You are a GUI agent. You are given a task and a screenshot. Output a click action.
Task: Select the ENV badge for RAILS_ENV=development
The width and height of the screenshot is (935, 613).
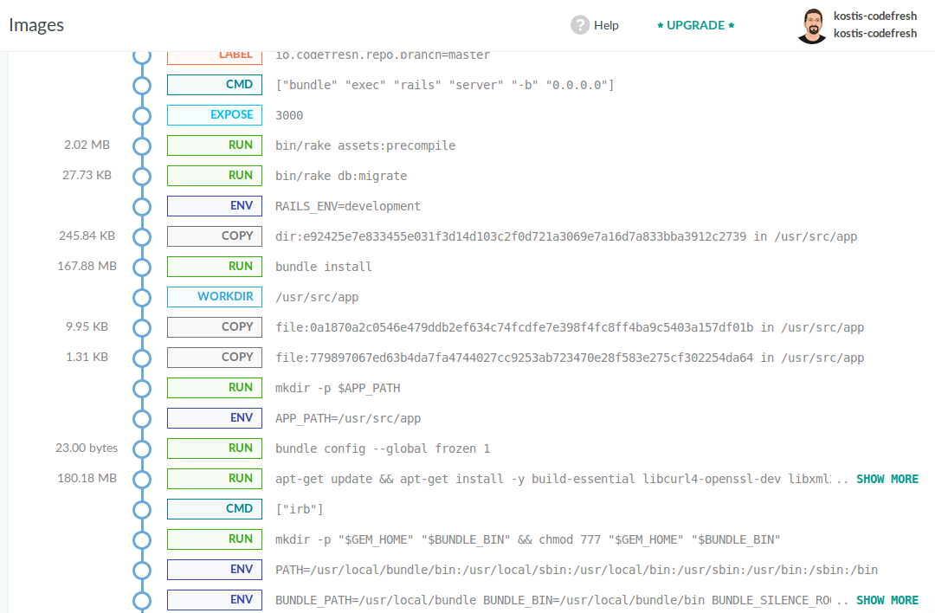pyautogui.click(x=215, y=206)
